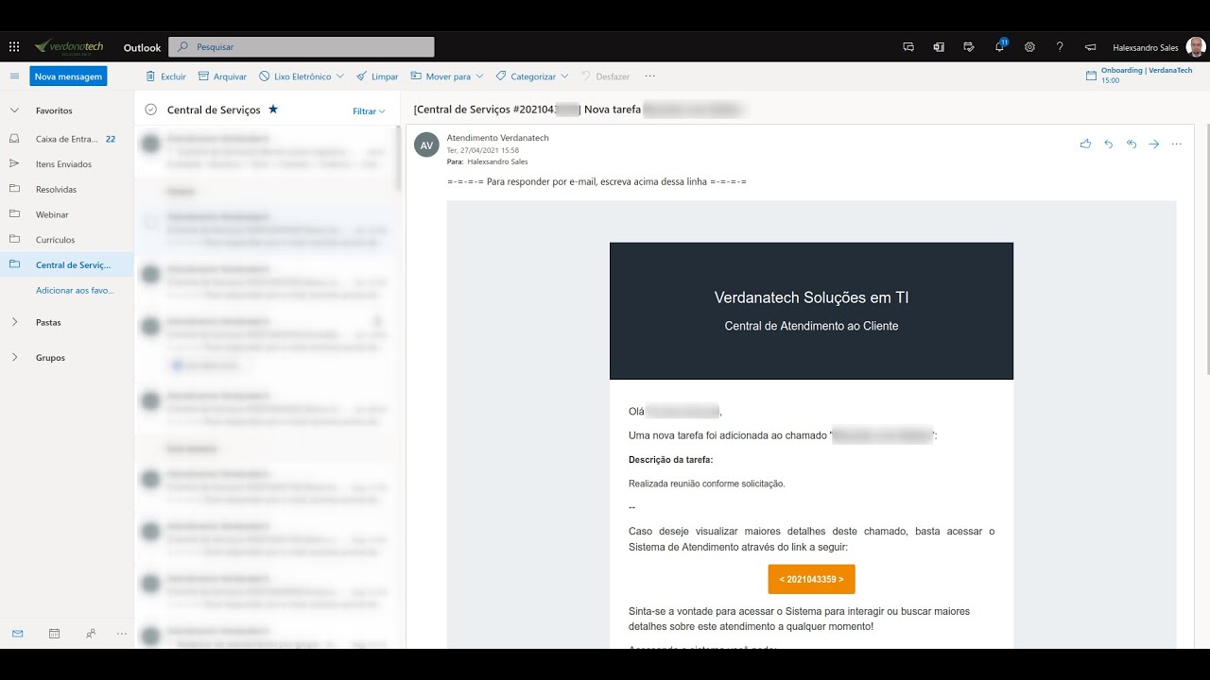
Task: Open the settings gear icon
Action: click(x=1029, y=46)
